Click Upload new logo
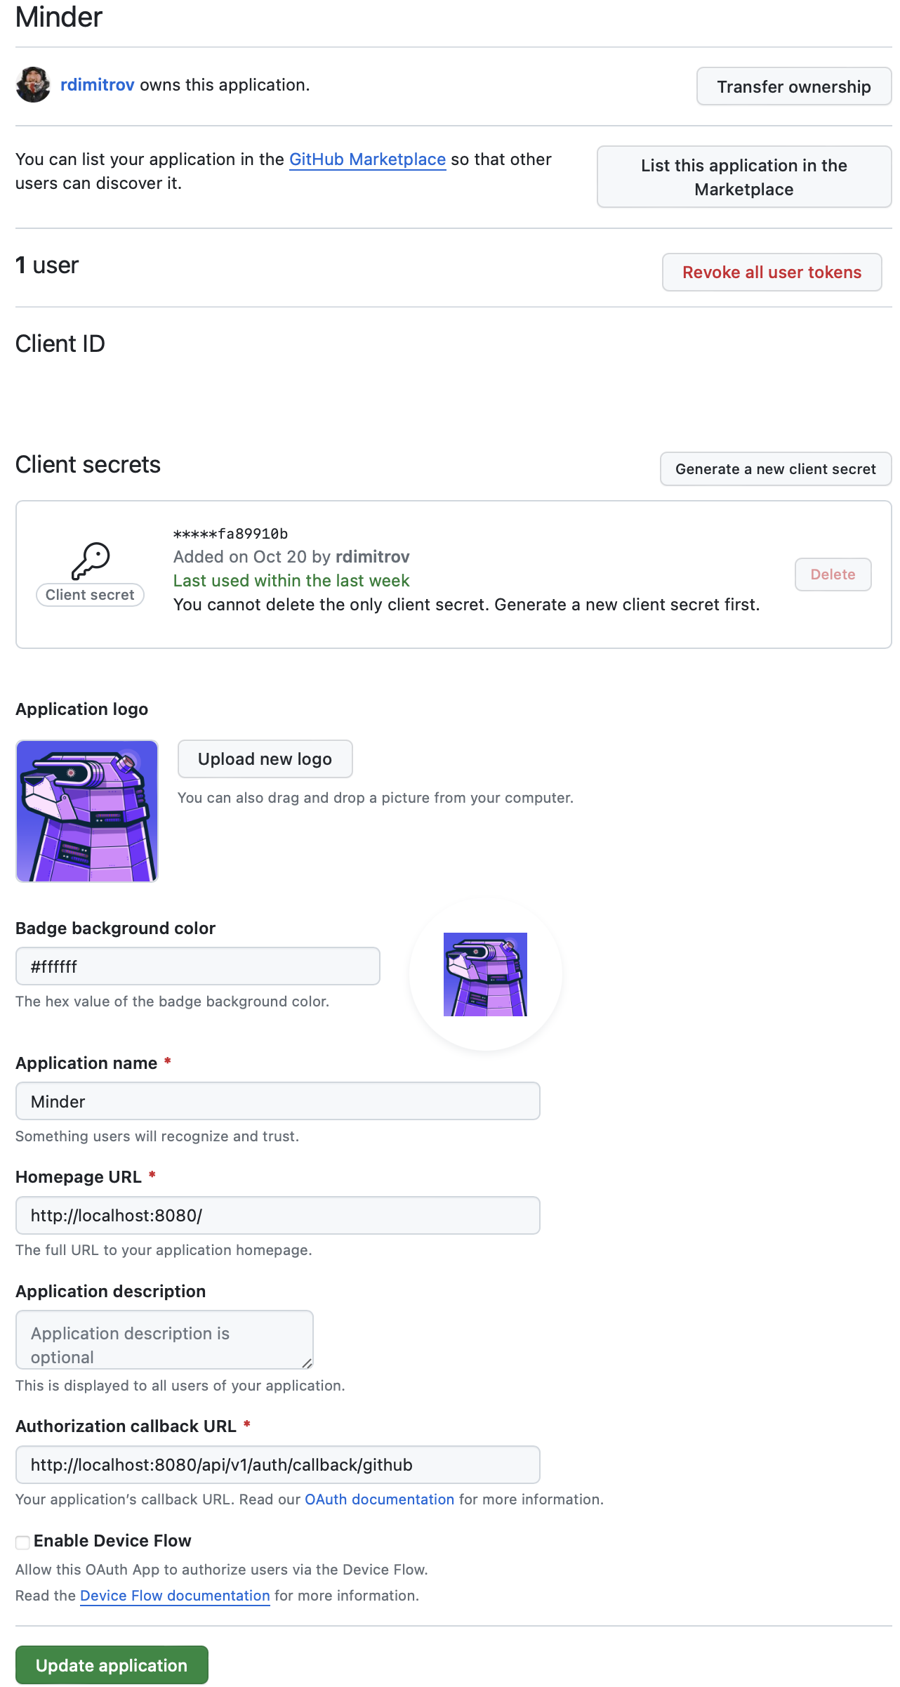900x1687 pixels. [x=265, y=759]
